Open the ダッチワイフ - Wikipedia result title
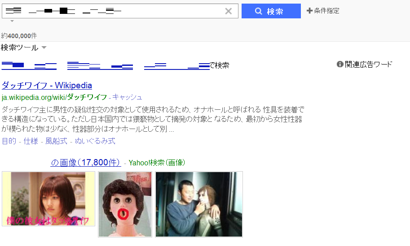The image size is (410, 246). 47,85
